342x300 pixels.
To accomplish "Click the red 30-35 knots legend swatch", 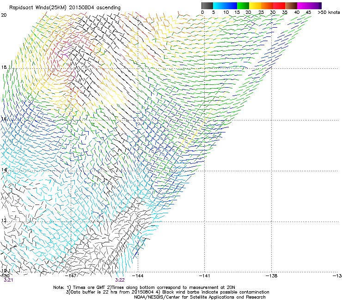I will point(279,6).
